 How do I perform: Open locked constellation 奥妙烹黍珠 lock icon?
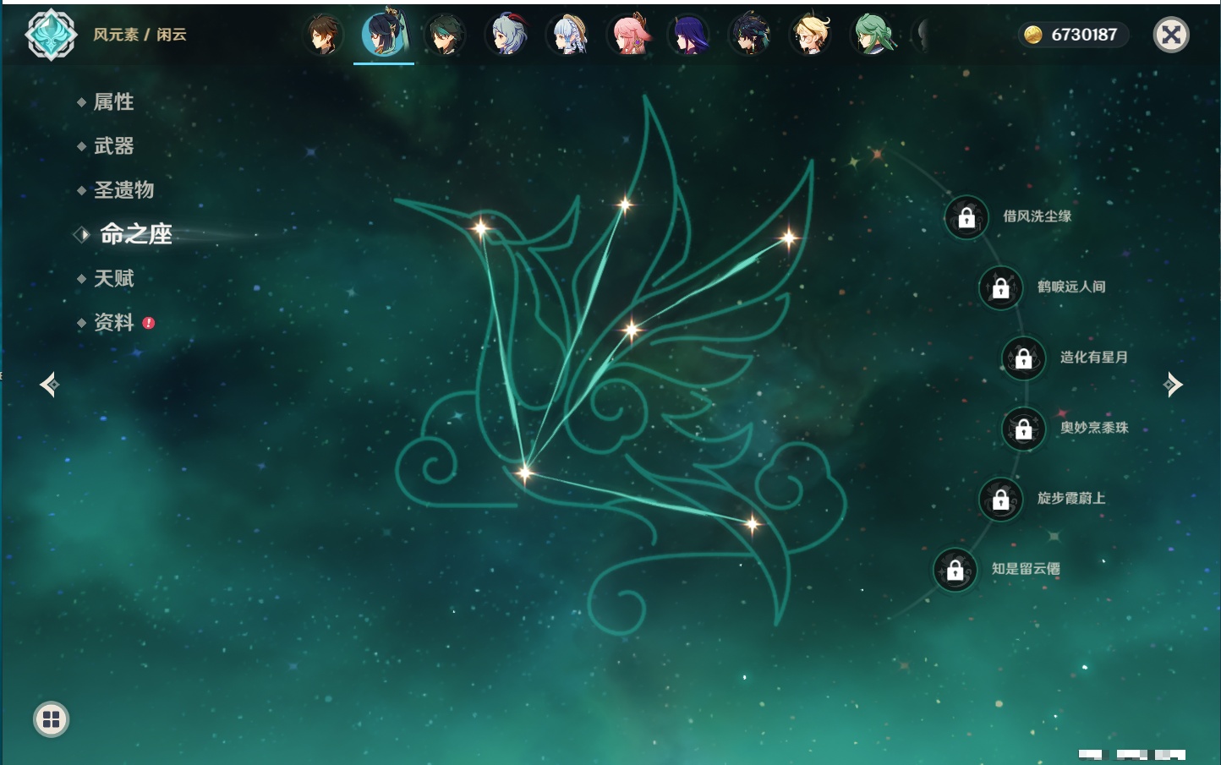pos(1024,429)
